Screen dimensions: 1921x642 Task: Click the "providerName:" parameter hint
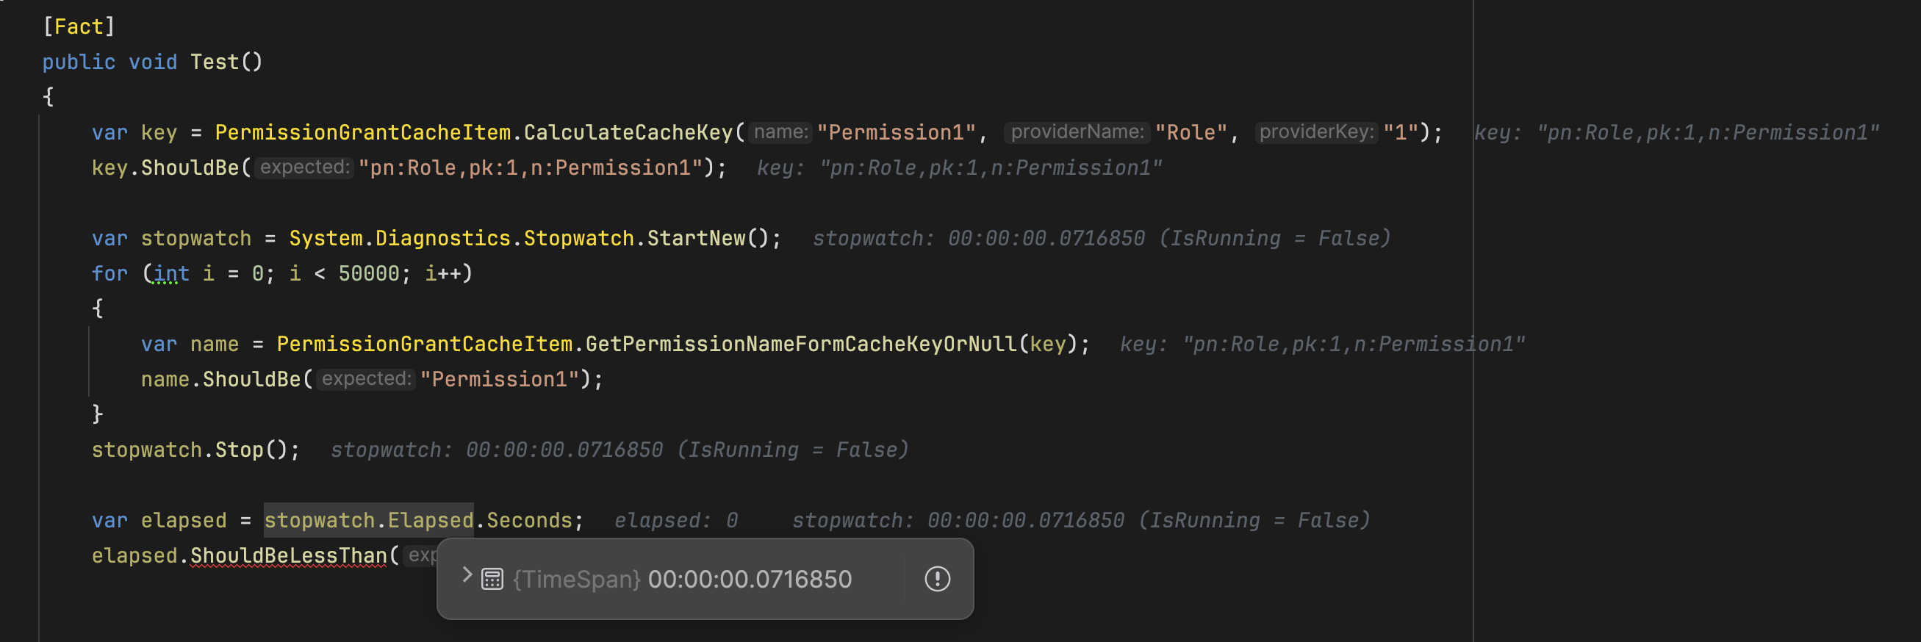1076,133
